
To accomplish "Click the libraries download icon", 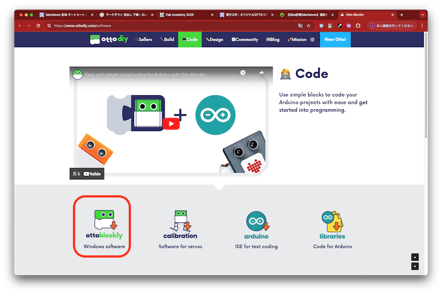I will [333, 221].
